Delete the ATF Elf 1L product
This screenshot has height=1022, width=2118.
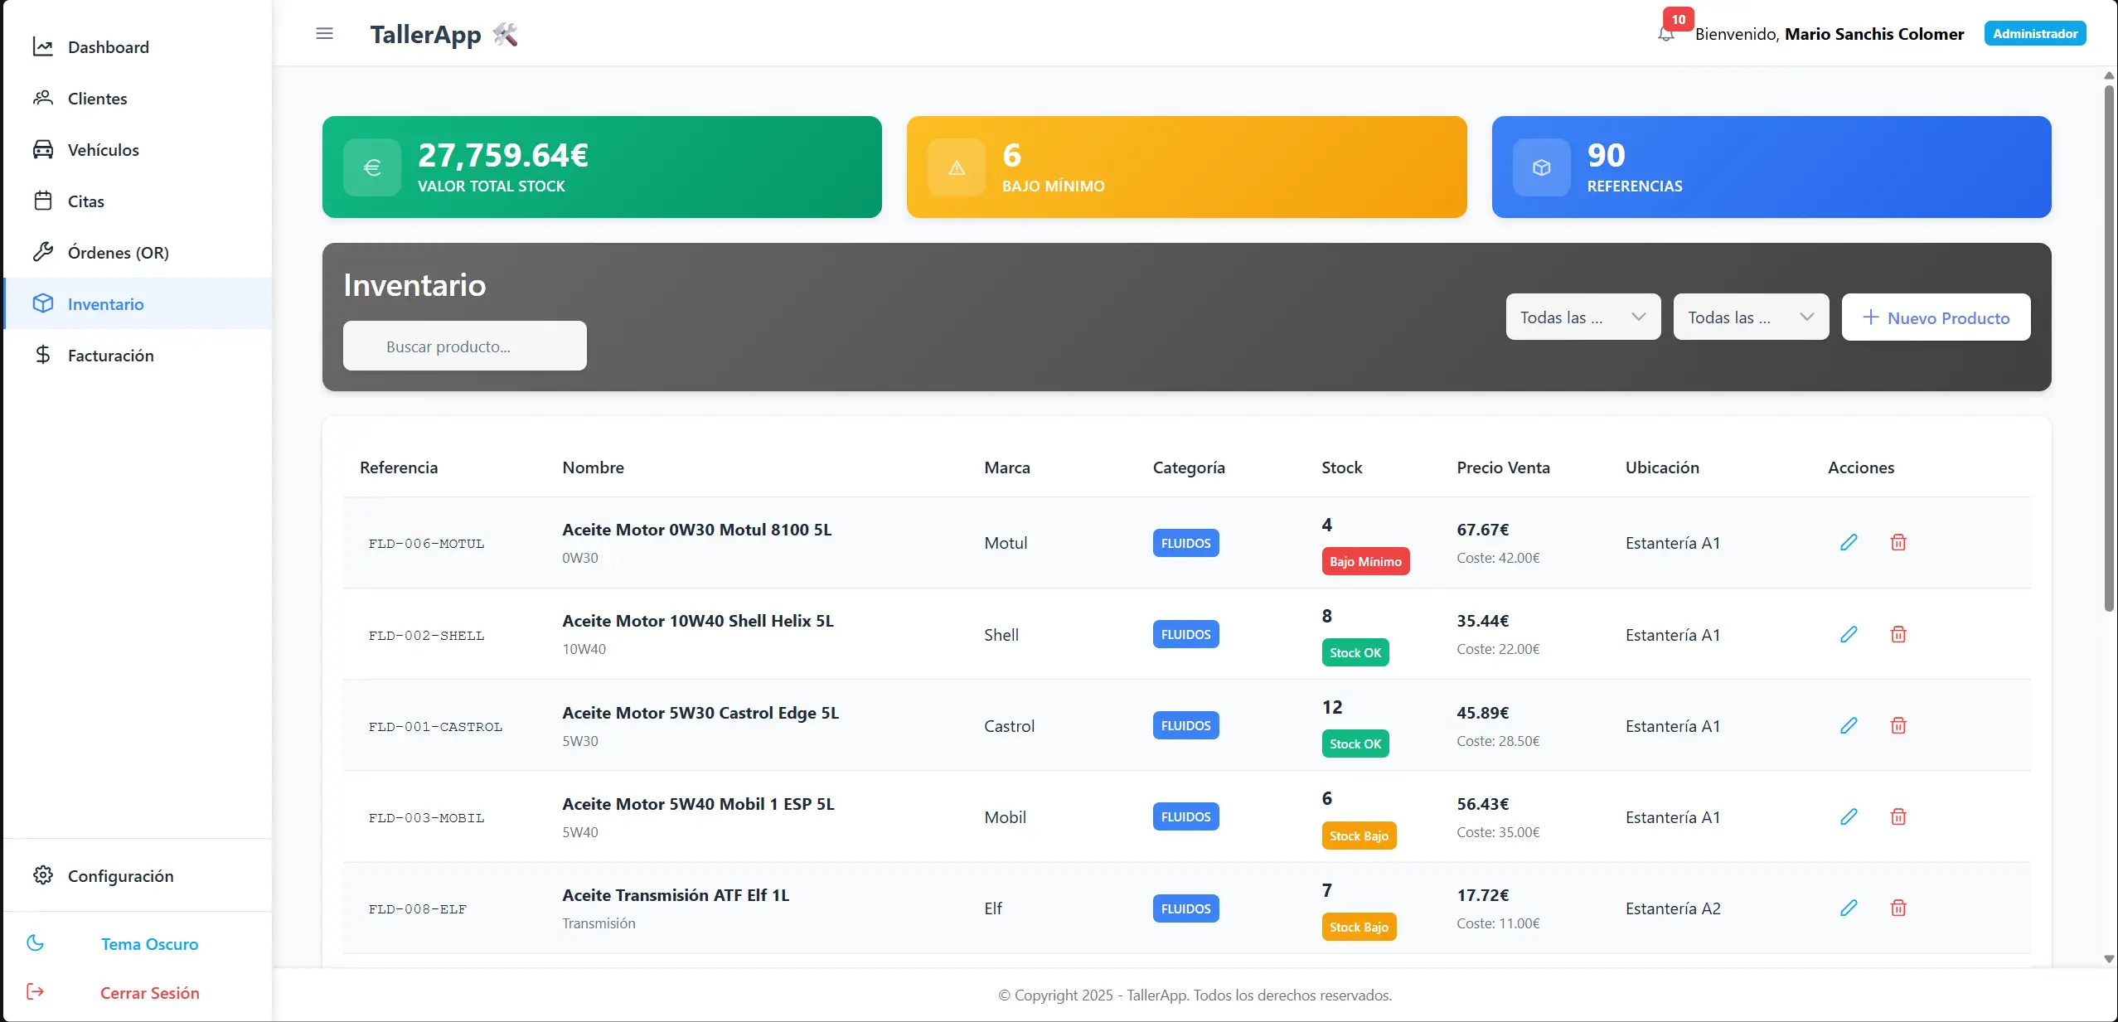coord(1898,908)
